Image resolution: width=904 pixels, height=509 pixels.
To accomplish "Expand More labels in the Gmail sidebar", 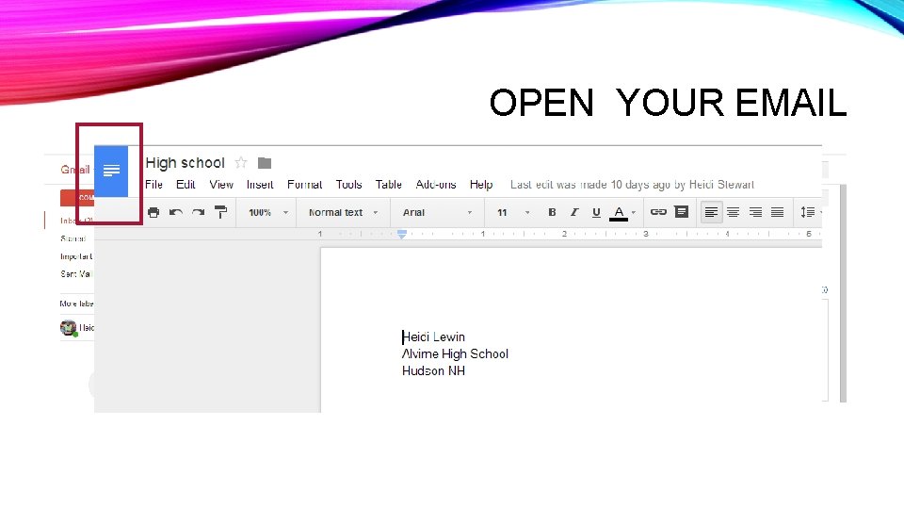I will click(76, 303).
